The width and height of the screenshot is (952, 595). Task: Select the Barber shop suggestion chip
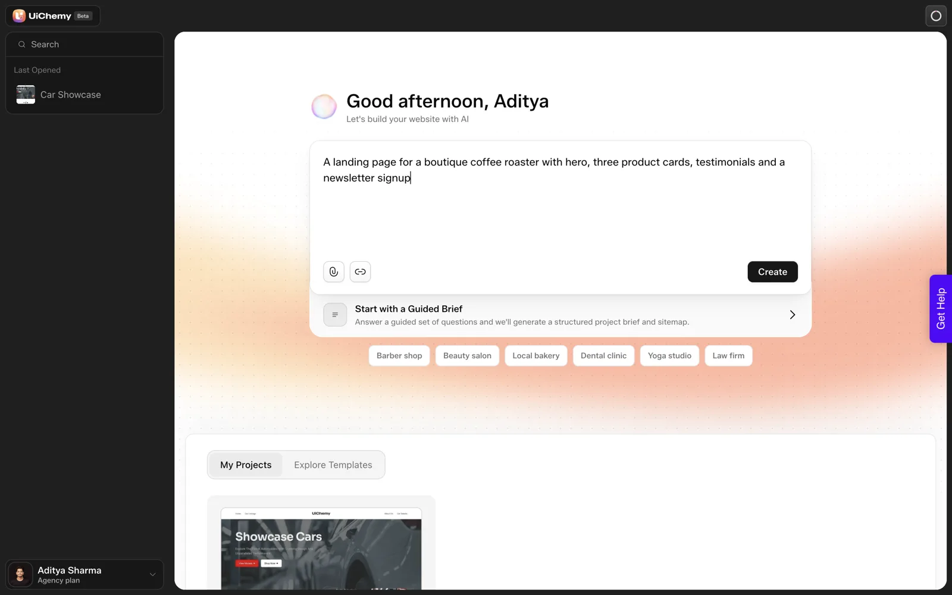[x=399, y=356]
